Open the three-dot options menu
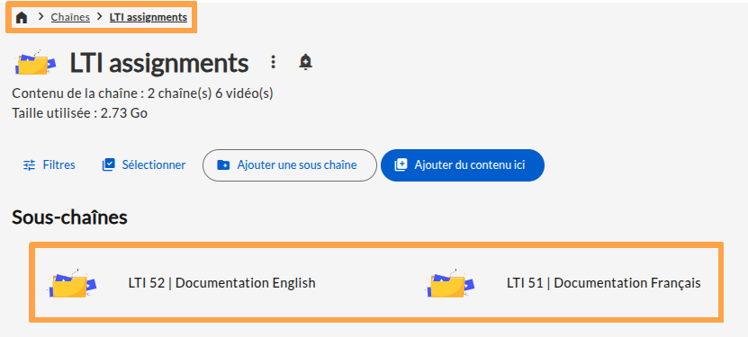 (x=273, y=62)
